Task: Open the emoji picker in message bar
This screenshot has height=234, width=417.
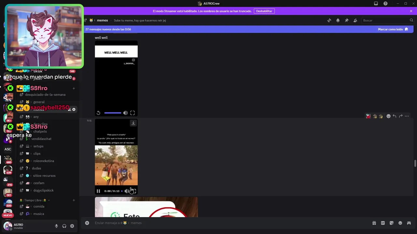Action: 400,223
